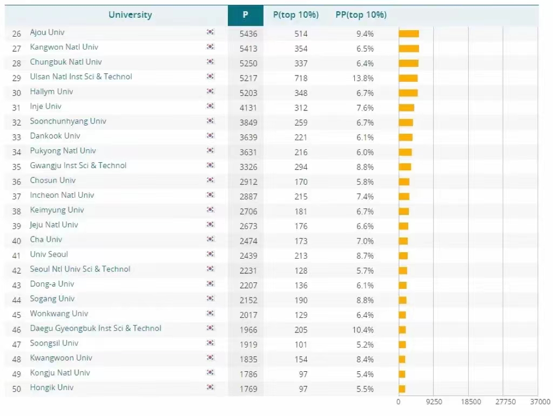Click the flag icon beside Chosun Univ
Screen dimensions: 553x416
pos(211,180)
